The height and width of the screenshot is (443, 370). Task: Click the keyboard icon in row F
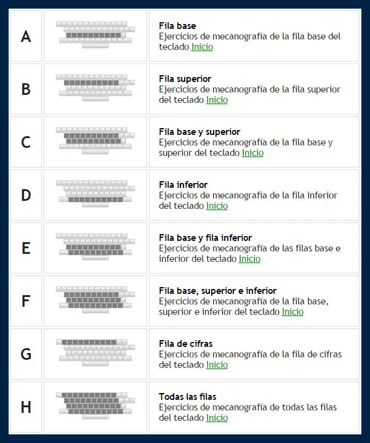tap(95, 301)
